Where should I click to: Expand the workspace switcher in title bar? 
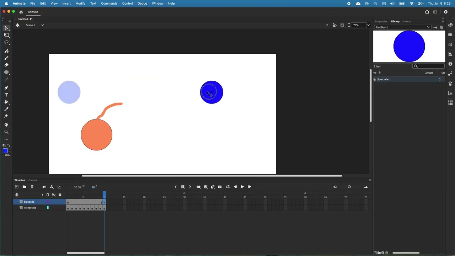(435, 12)
